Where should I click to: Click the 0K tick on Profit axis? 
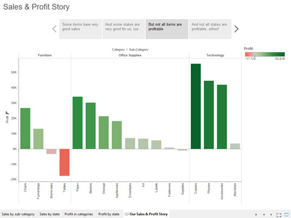[15, 149]
